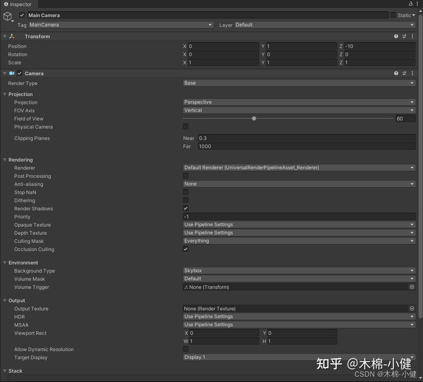This screenshot has width=423, height=382.
Task: Click the Output Texture object picker icon
Action: click(412, 308)
